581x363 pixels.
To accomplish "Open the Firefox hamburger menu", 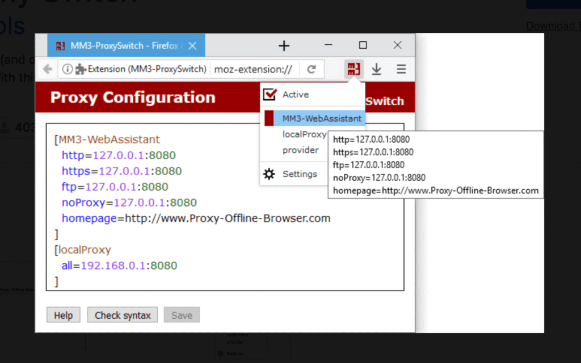I will (x=401, y=69).
